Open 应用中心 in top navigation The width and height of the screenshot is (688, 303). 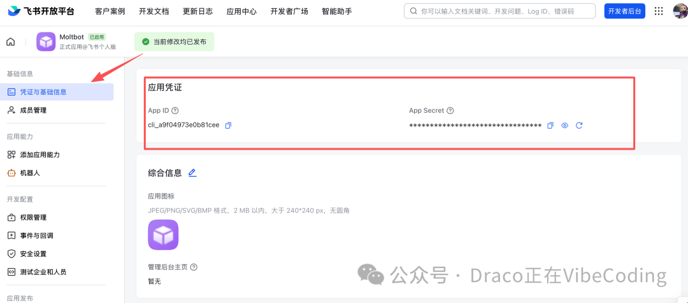(x=242, y=11)
